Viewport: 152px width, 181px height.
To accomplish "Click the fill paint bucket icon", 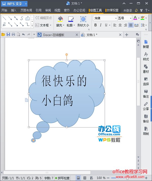I will pyautogui.click(x=60, y=19).
